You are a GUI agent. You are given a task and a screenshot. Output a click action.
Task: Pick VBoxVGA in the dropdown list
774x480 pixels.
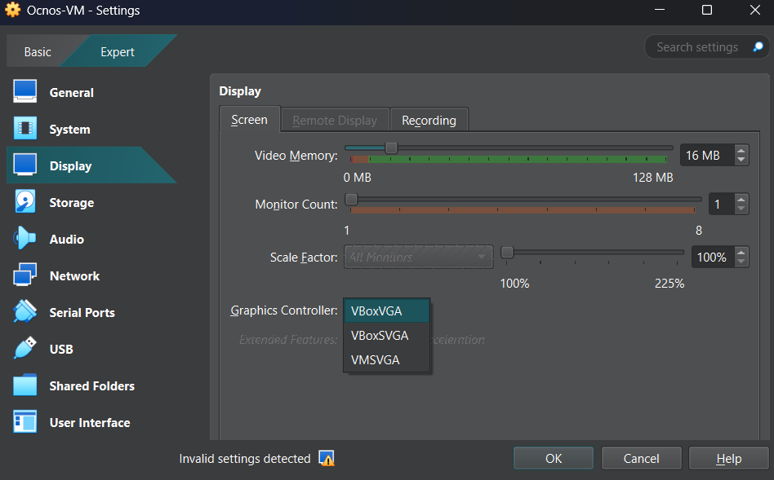point(376,310)
